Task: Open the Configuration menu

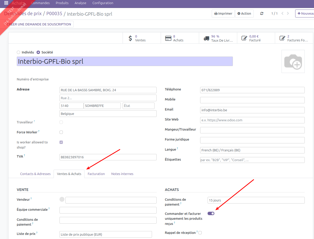Action: point(103,3)
